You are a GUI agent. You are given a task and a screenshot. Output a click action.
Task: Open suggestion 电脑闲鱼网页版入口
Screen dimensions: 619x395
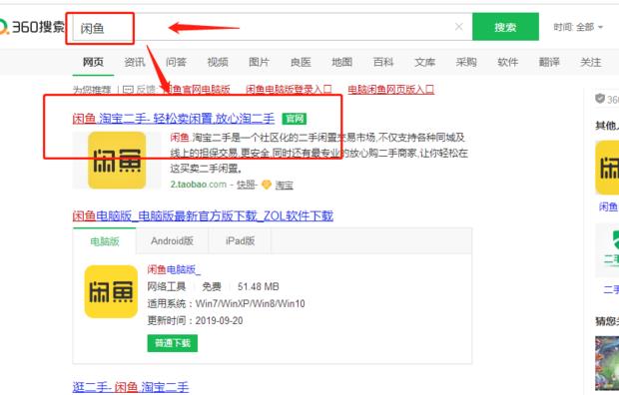[390, 90]
